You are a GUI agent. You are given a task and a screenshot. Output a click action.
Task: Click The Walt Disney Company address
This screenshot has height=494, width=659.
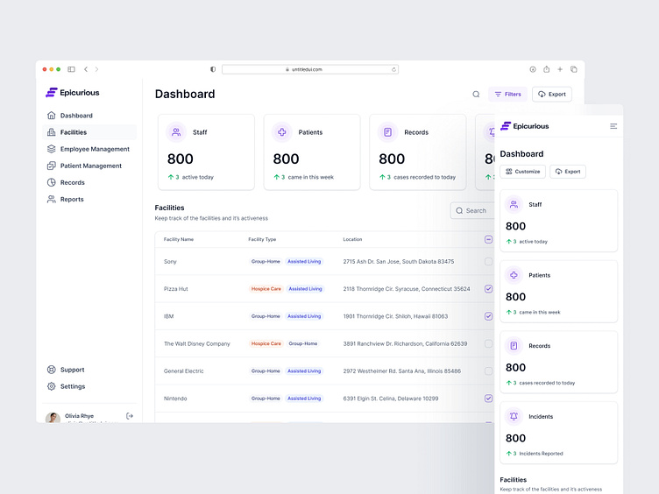point(405,343)
